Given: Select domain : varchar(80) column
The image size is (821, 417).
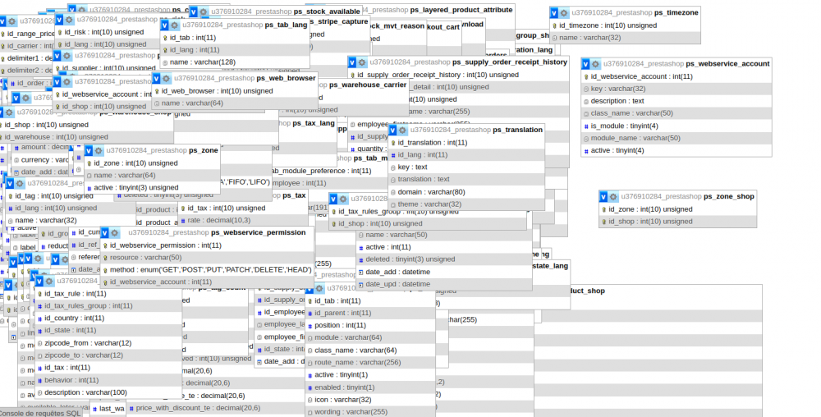Looking at the screenshot, I should click(x=466, y=192).
